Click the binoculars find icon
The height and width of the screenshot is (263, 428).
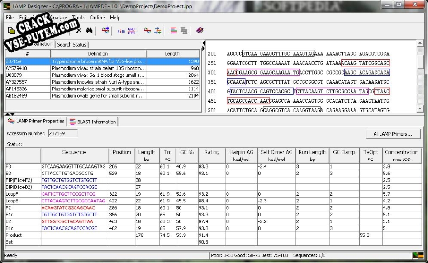point(89,30)
